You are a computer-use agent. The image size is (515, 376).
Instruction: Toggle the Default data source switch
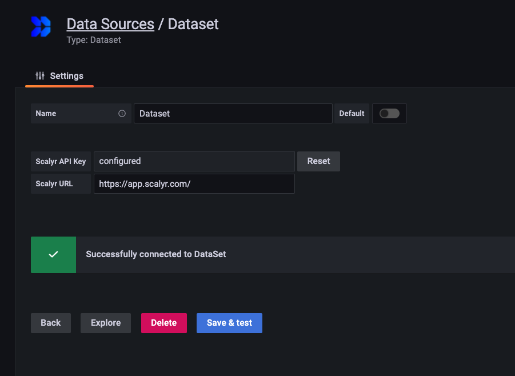(x=389, y=114)
